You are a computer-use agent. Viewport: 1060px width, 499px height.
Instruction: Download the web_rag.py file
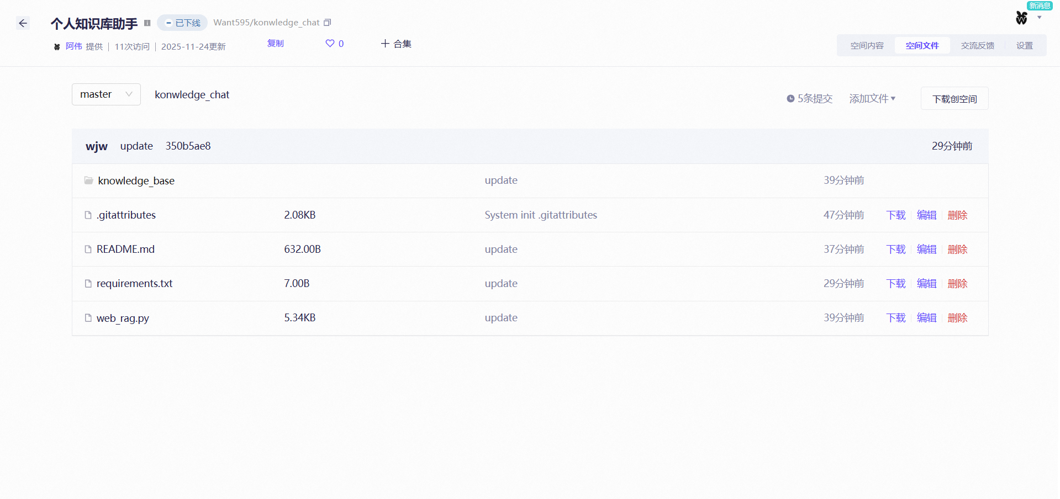pyautogui.click(x=895, y=317)
